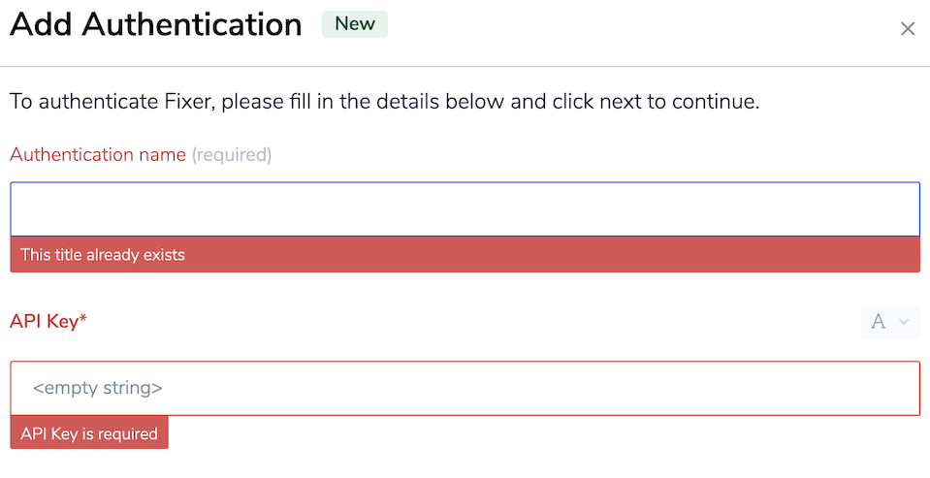Expand the chevron beside the A selector

pos(904,322)
